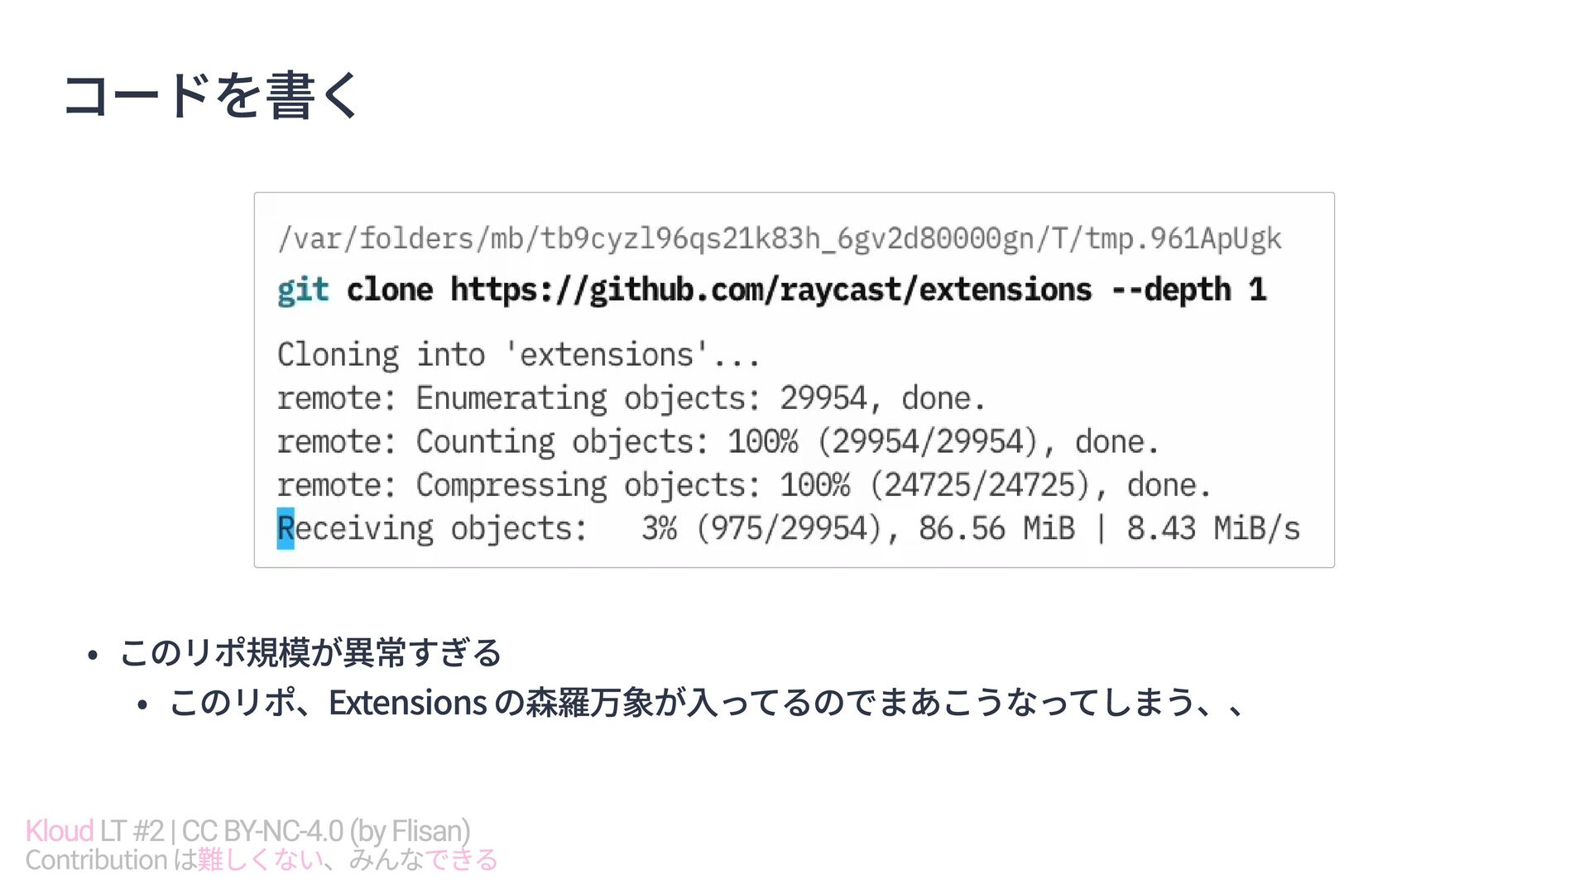Click the 8.43 MiB/s transfer speed
Viewport: 1589px width, 894px height.
point(1212,529)
